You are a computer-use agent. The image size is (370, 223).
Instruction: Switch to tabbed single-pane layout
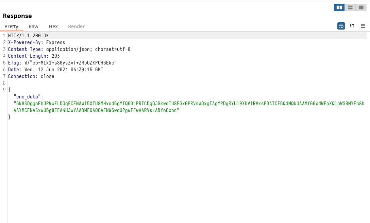361,7
